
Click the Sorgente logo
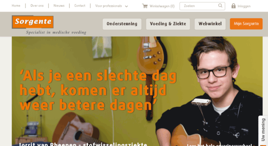click(x=33, y=22)
